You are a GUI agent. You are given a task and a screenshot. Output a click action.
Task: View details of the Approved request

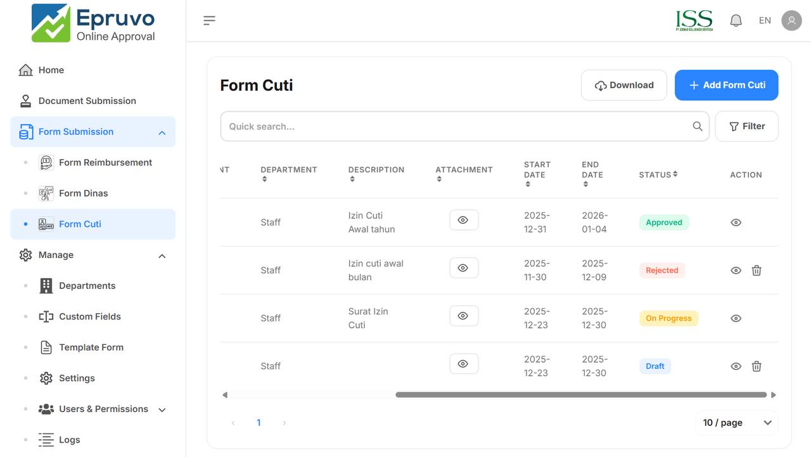[x=736, y=222]
